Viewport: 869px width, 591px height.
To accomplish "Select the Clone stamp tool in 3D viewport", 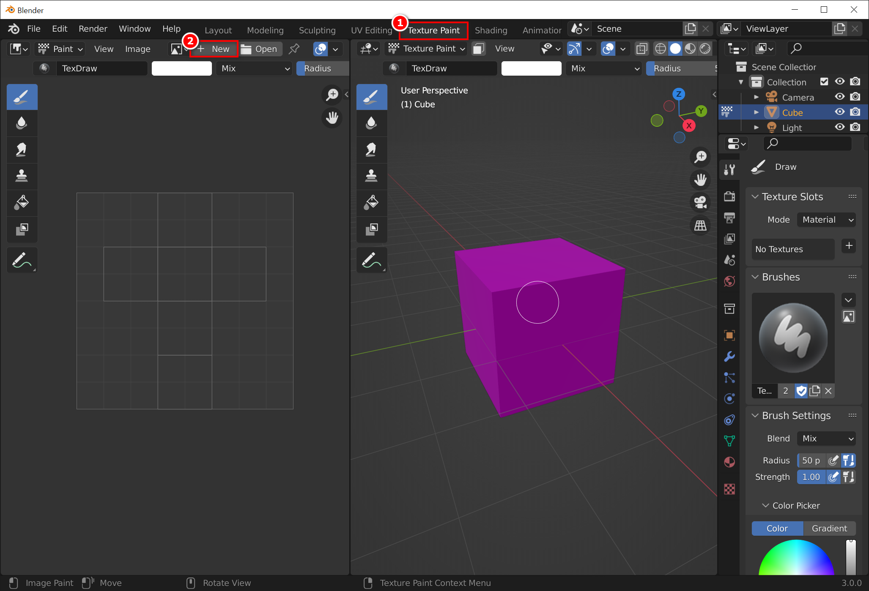I will click(371, 175).
